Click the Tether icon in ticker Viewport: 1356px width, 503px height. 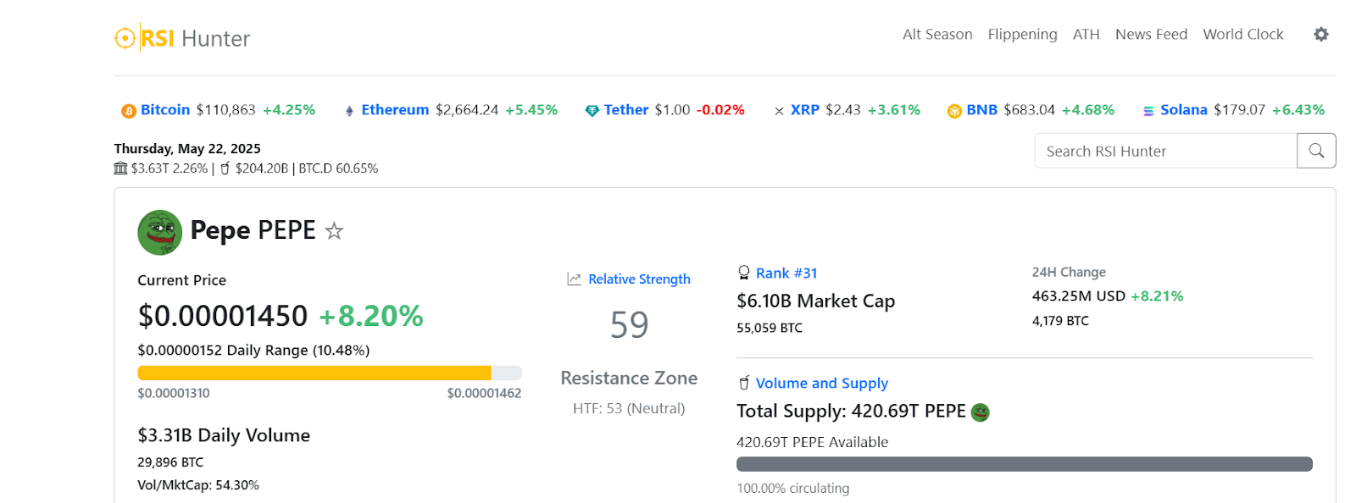[592, 111]
